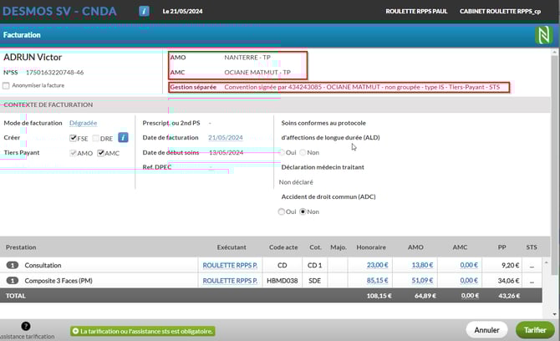
Task: Open STS ellipsis for Consultation row
Action: point(532,265)
